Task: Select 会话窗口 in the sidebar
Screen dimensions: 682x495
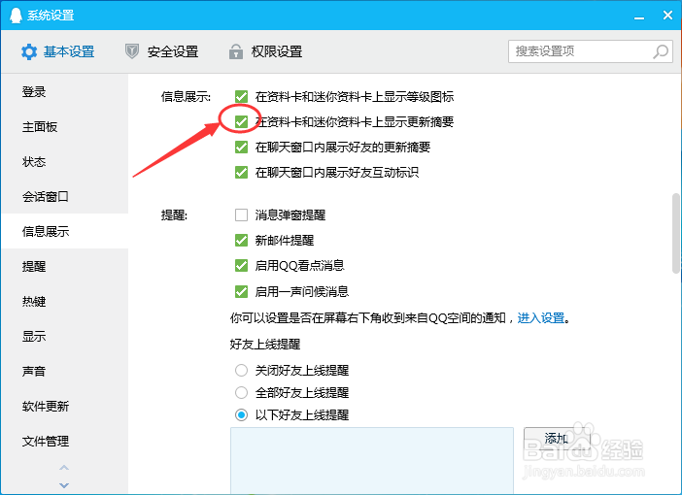Action: [65, 196]
